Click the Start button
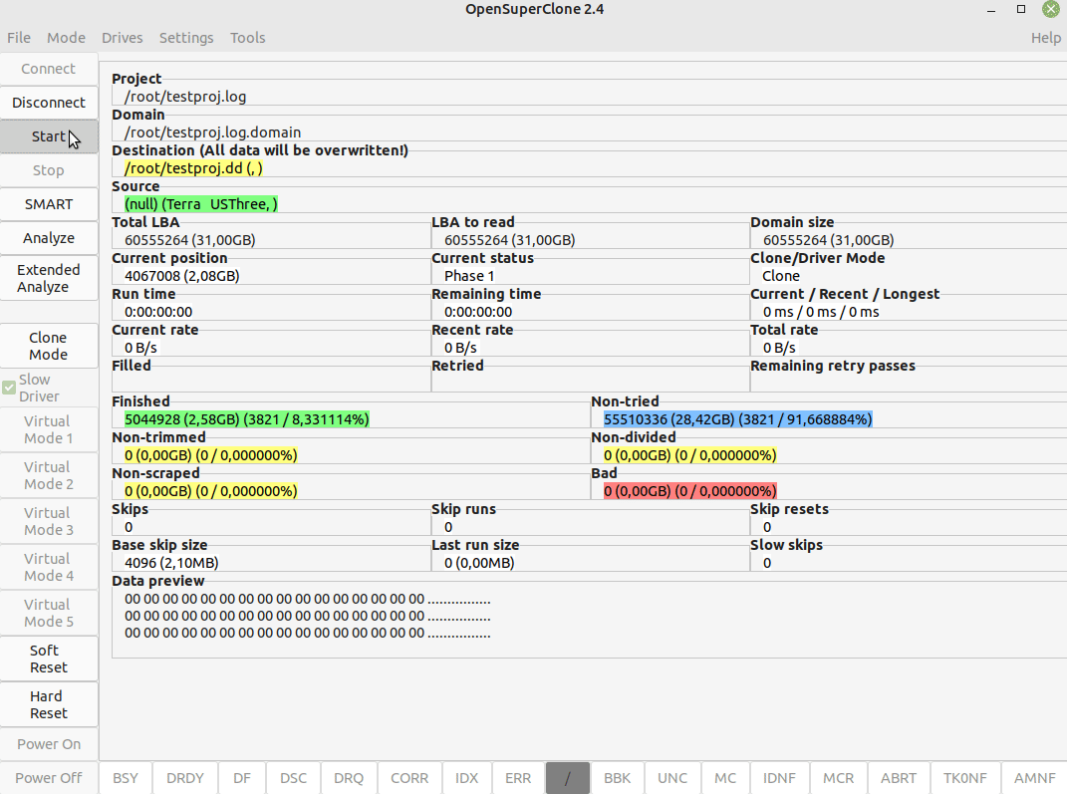Screen dimensions: 1067x794 pyautogui.click(x=48, y=136)
